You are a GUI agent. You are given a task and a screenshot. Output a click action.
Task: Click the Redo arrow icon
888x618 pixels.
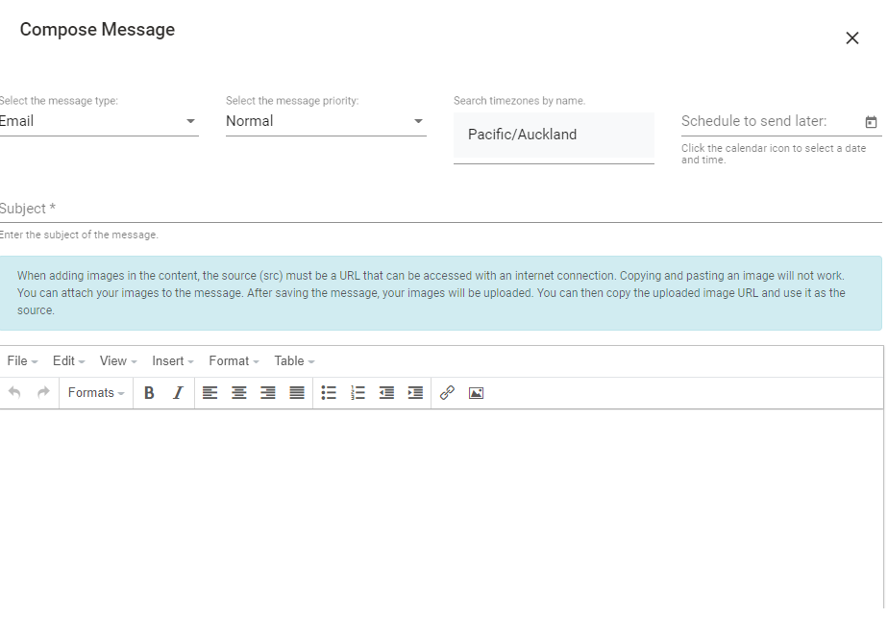coord(43,392)
